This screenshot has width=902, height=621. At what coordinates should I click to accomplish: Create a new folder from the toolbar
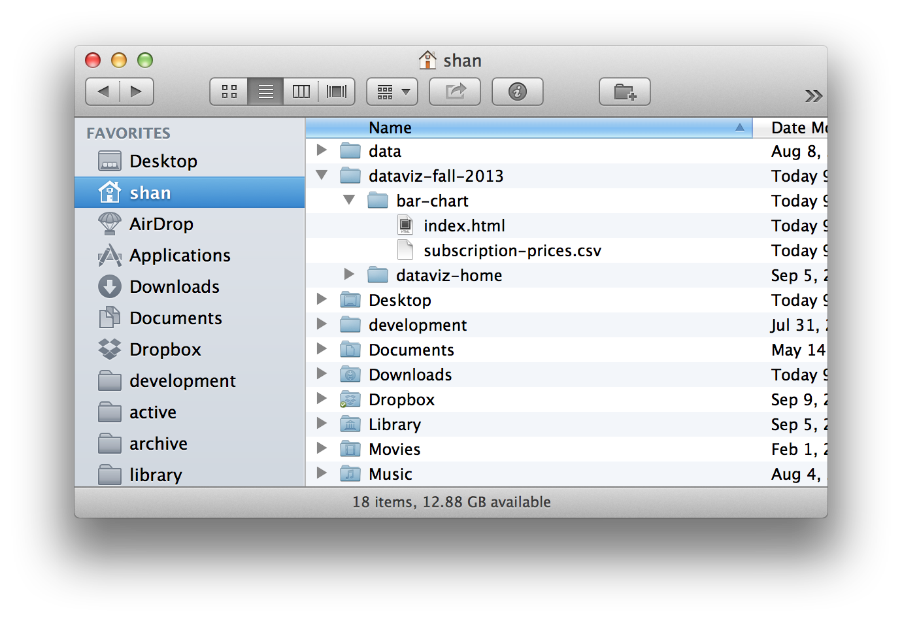[x=624, y=92]
